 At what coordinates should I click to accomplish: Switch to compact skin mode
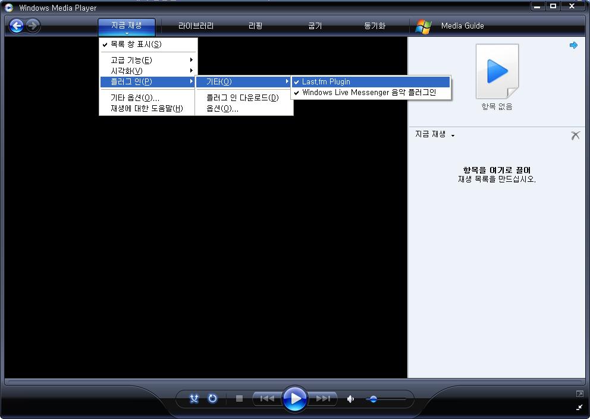(579, 407)
